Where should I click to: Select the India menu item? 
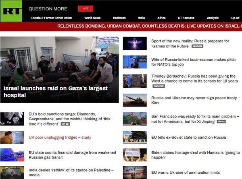(142, 18)
